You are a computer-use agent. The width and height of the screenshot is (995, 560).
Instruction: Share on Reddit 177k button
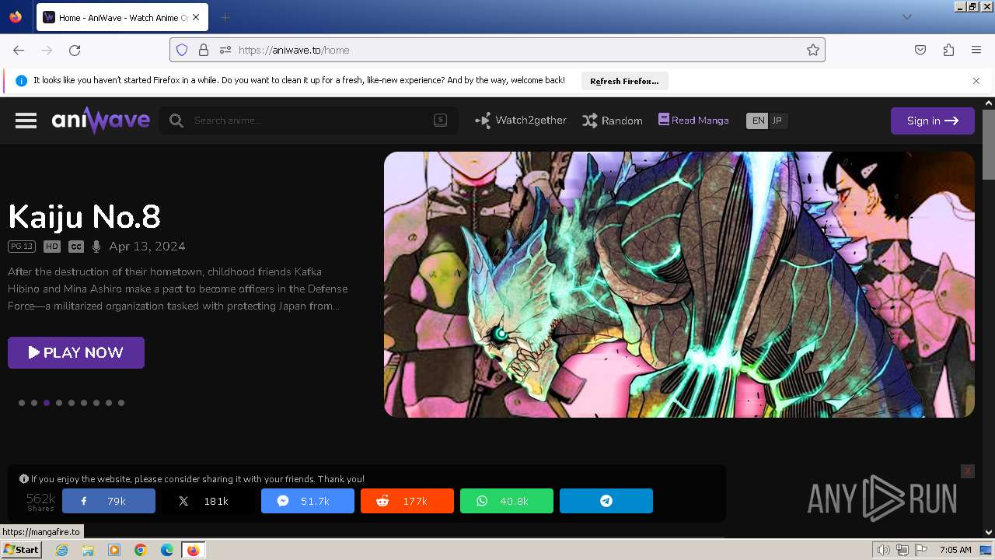pos(407,501)
